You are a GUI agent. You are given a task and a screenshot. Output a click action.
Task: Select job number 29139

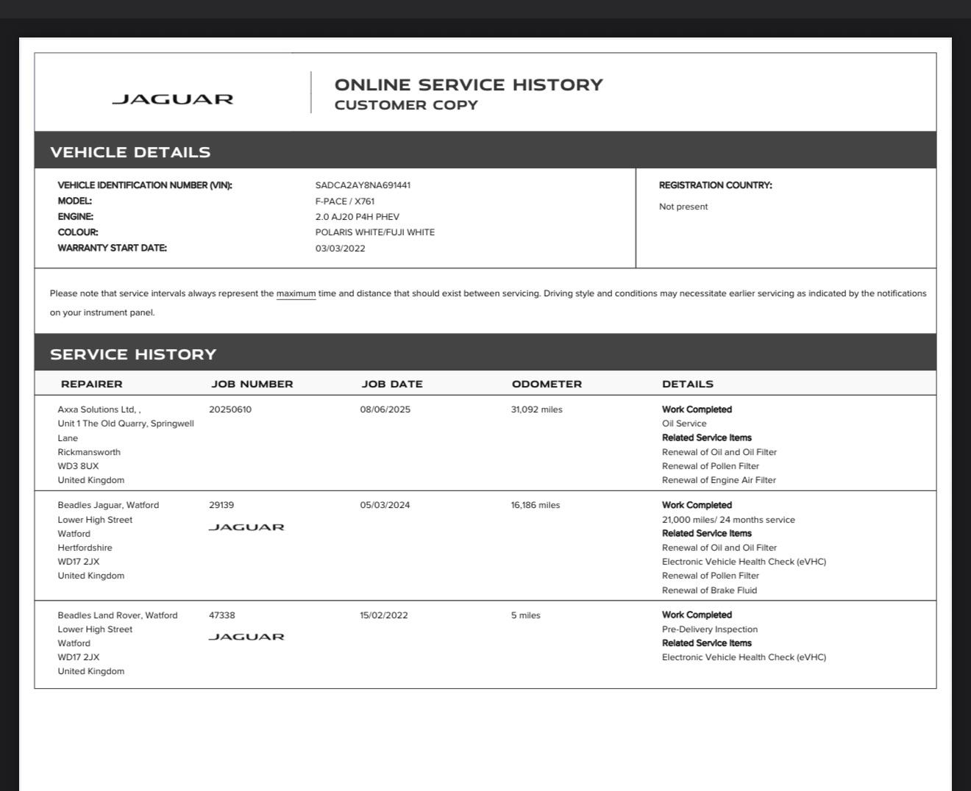coord(221,505)
